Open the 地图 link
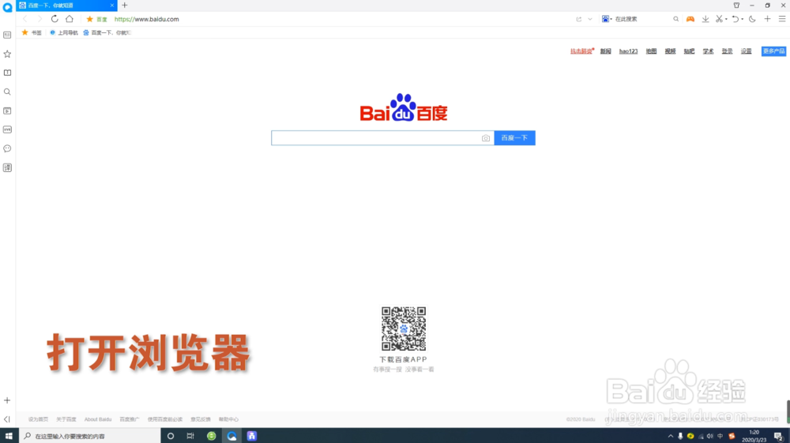This screenshot has height=443, width=790. pyautogui.click(x=652, y=51)
